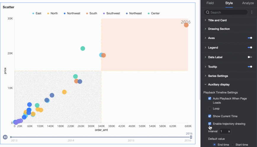Click the search magnifier icon

(x=208, y=12)
